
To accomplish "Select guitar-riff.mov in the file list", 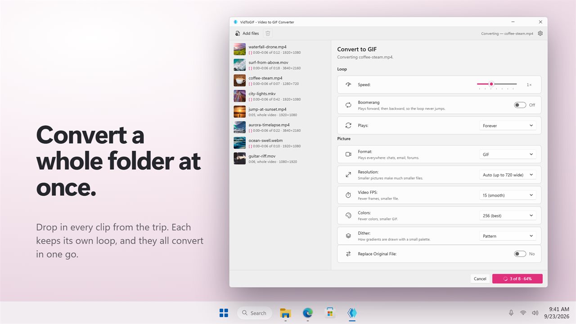I will [x=280, y=158].
